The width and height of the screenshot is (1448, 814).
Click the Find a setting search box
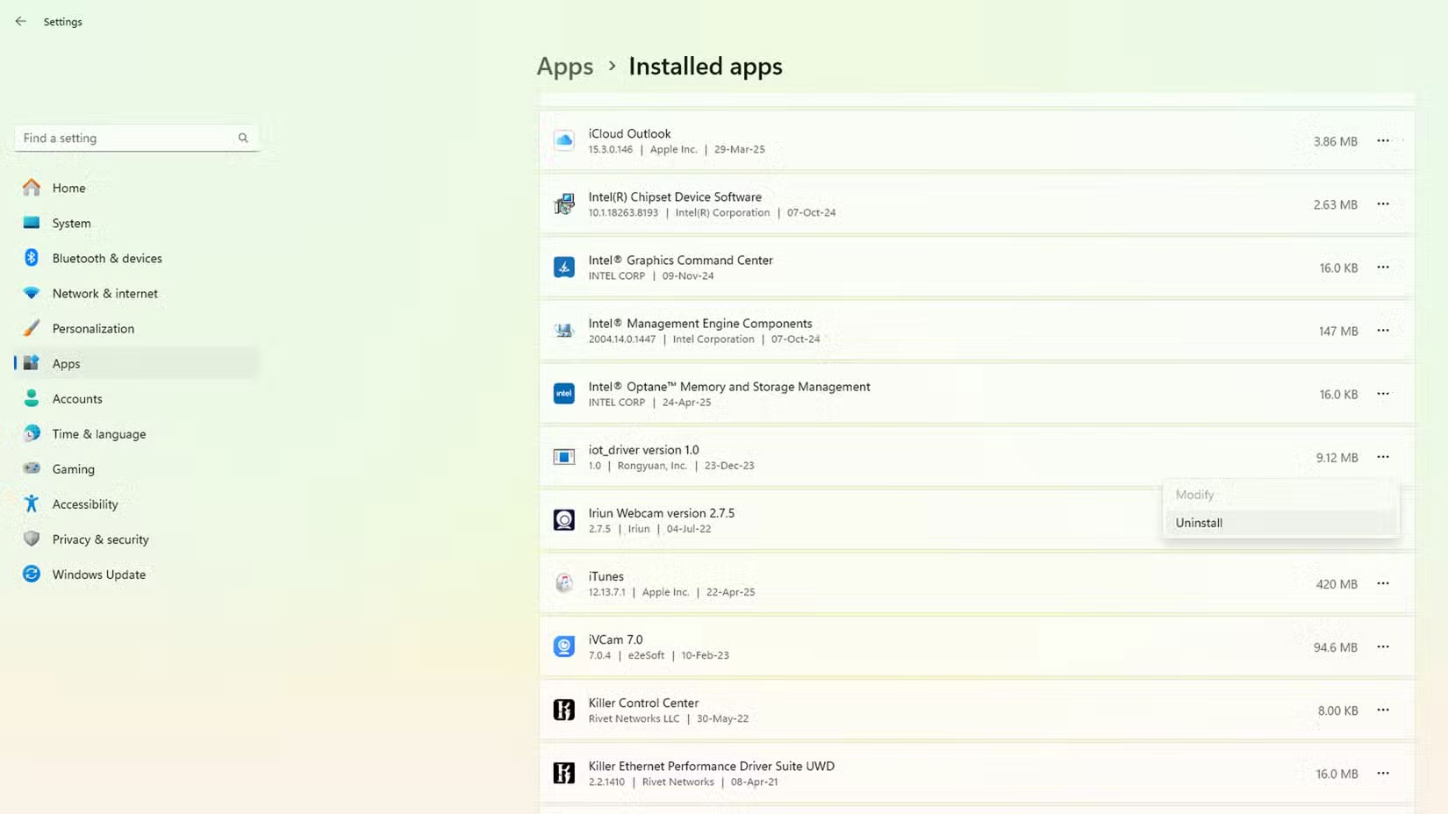click(127, 138)
